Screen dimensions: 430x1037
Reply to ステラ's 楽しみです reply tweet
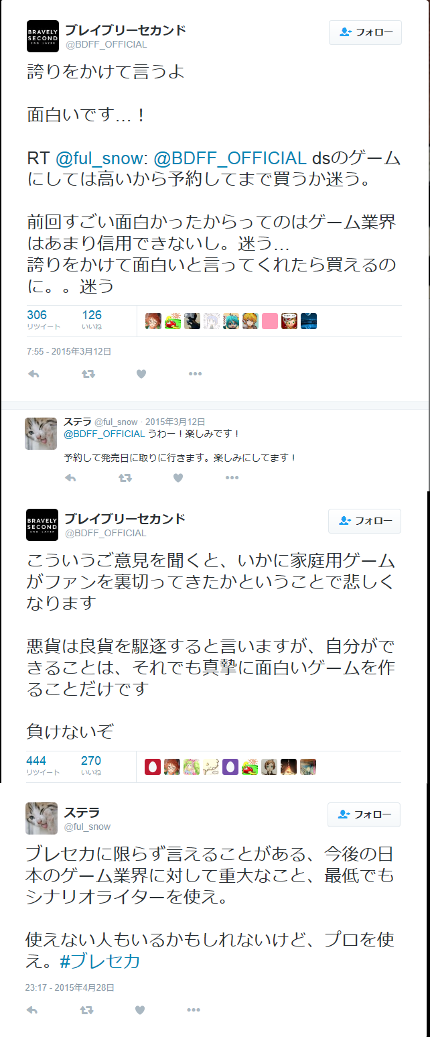tap(70, 478)
